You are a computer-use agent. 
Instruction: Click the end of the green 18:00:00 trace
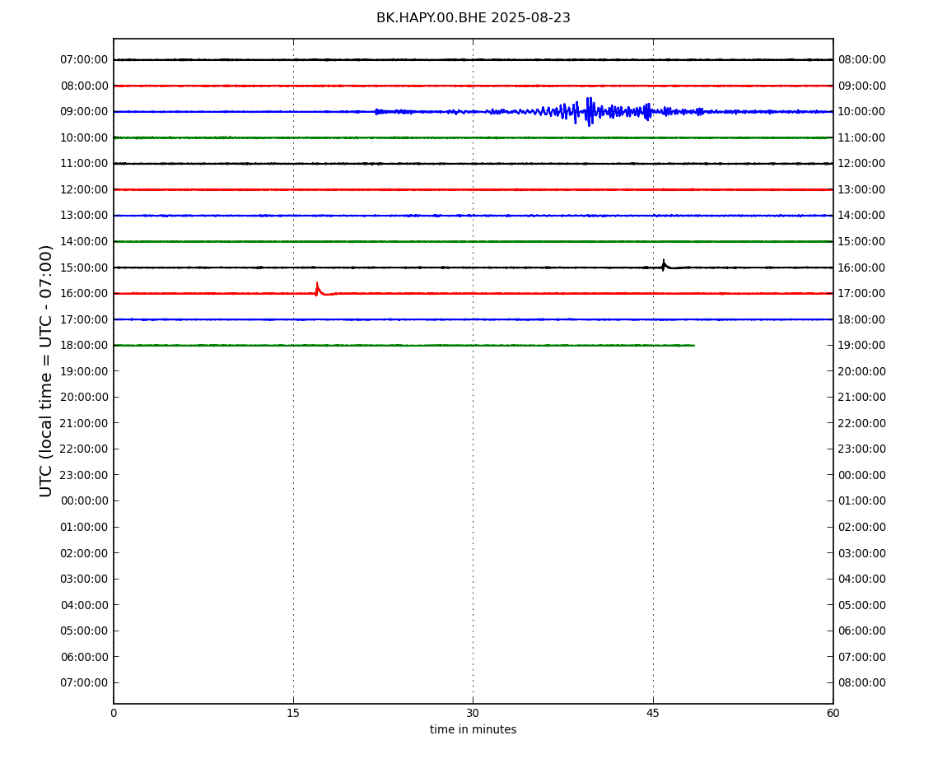(694, 346)
